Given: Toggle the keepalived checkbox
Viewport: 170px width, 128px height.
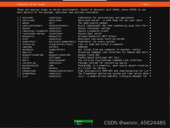Looking at the screenshot, I should pos(19,71).
